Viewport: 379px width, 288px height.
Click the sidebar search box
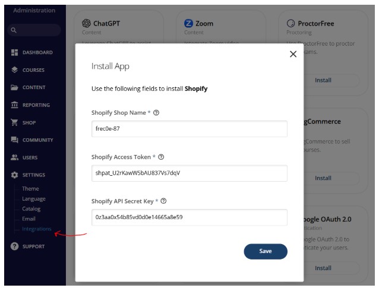34,30
